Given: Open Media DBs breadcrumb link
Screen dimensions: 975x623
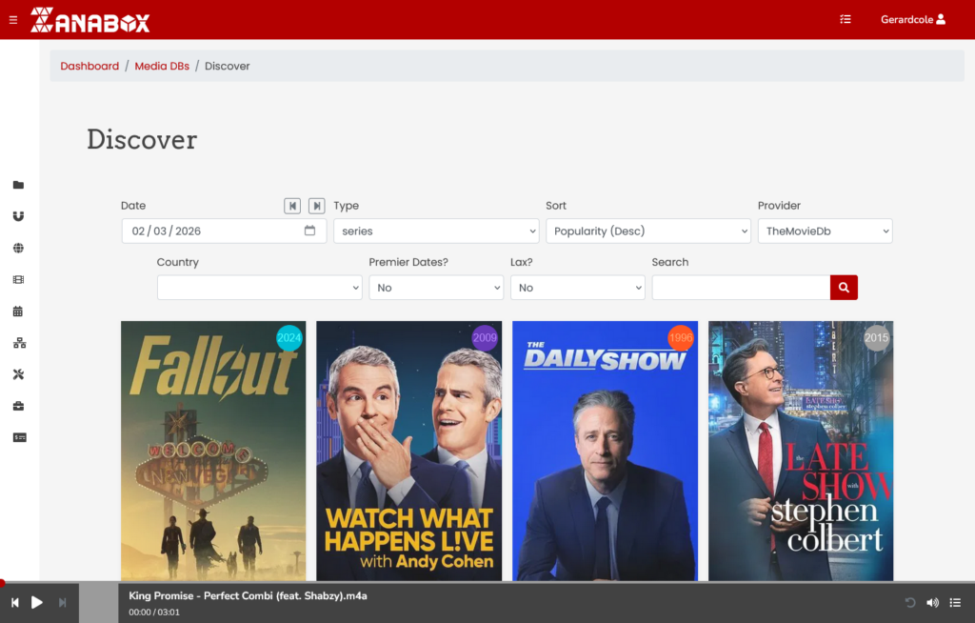Looking at the screenshot, I should 162,67.
